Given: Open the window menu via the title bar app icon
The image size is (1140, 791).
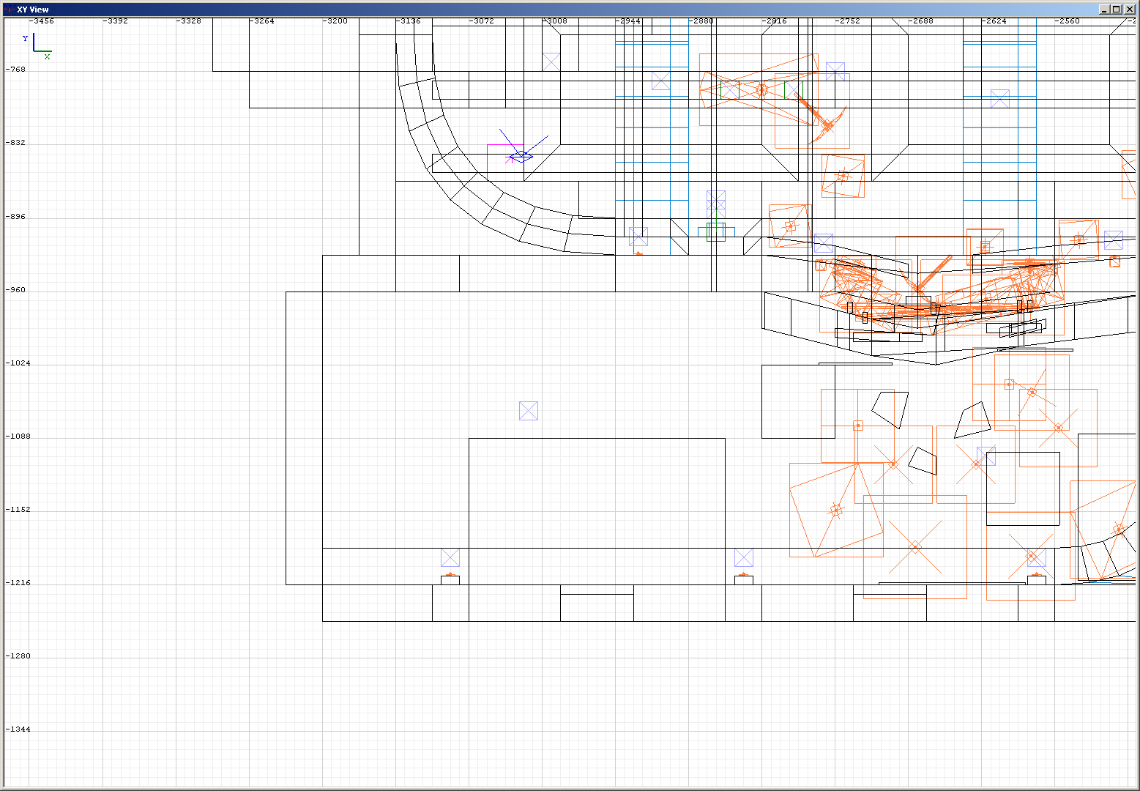Looking at the screenshot, I should click(x=10, y=10).
